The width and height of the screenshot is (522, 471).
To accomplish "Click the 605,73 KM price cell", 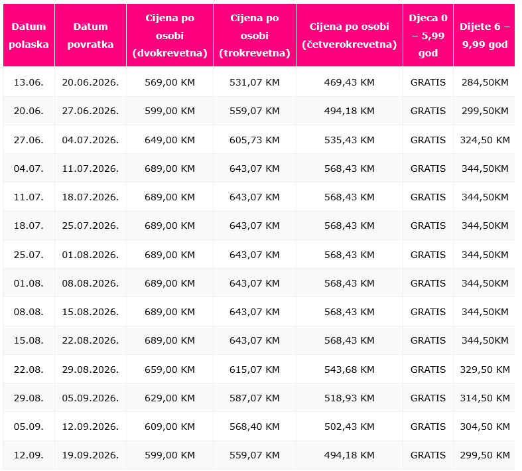I will pyautogui.click(x=255, y=140).
